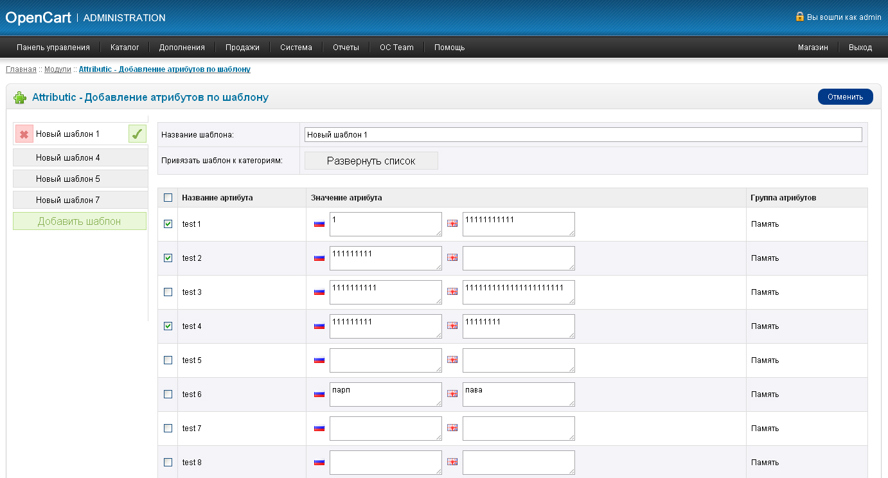Click the lock icon next to admin login

point(800,17)
